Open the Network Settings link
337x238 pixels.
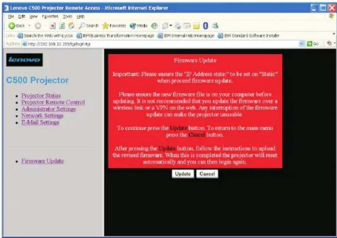(42, 115)
